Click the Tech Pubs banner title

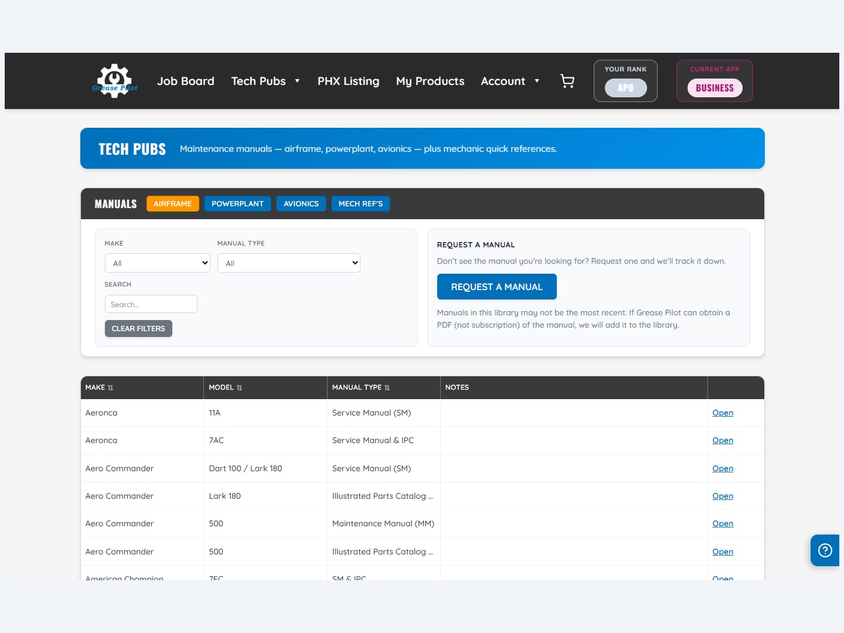[132, 149]
